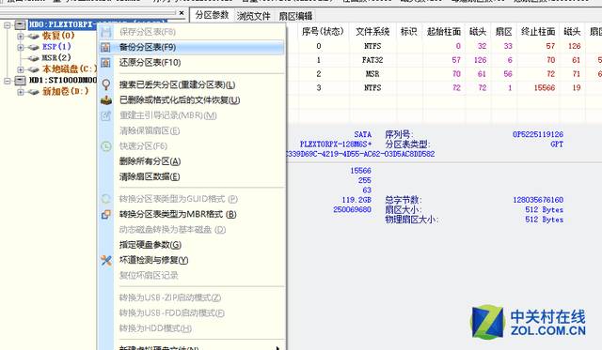
Task: Click the quick partition clock icon
Action: pyautogui.click(x=106, y=145)
